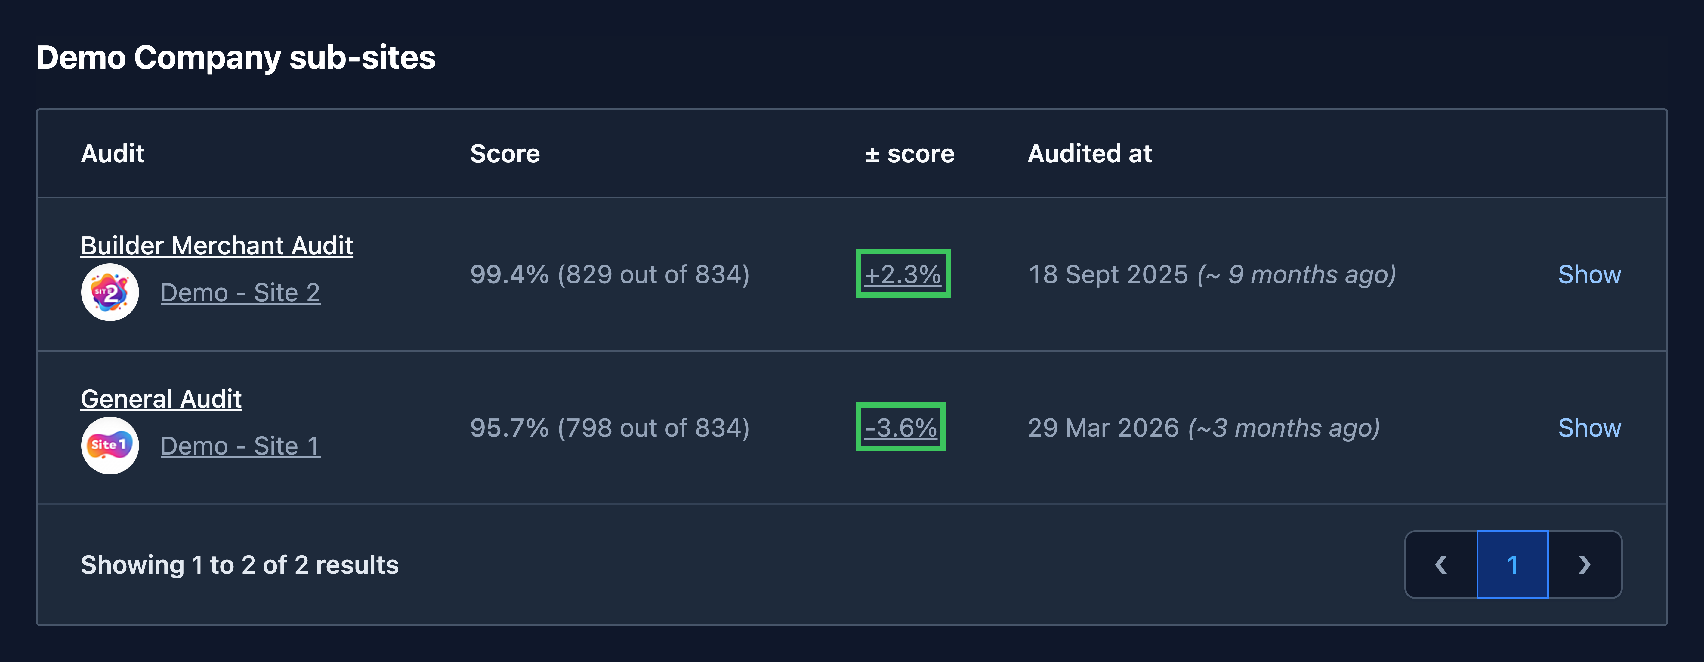This screenshot has height=662, width=1704.
Task: Open the General Audit link
Action: pyautogui.click(x=161, y=400)
